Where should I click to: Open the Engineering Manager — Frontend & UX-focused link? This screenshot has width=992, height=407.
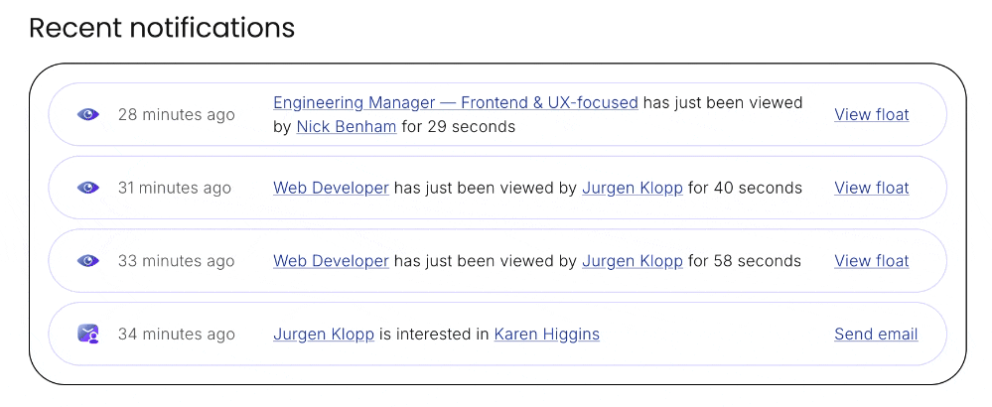click(455, 102)
